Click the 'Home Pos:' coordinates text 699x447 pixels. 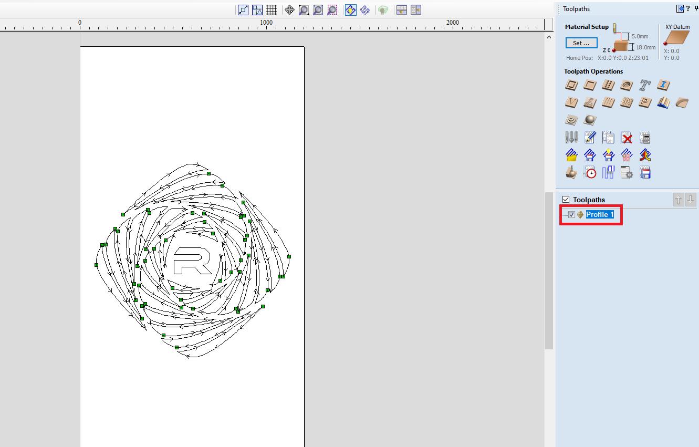(x=607, y=58)
